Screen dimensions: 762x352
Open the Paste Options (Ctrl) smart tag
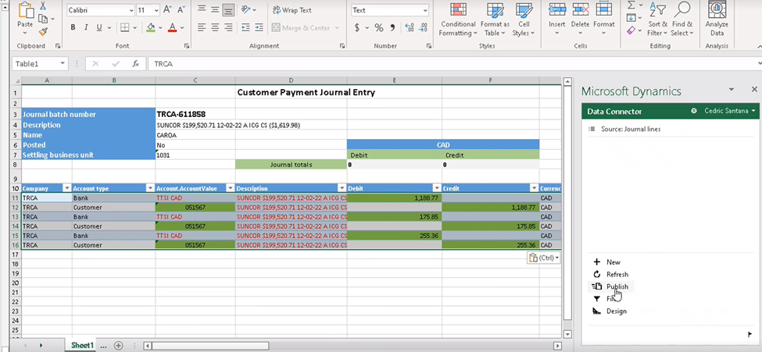pyautogui.click(x=543, y=258)
